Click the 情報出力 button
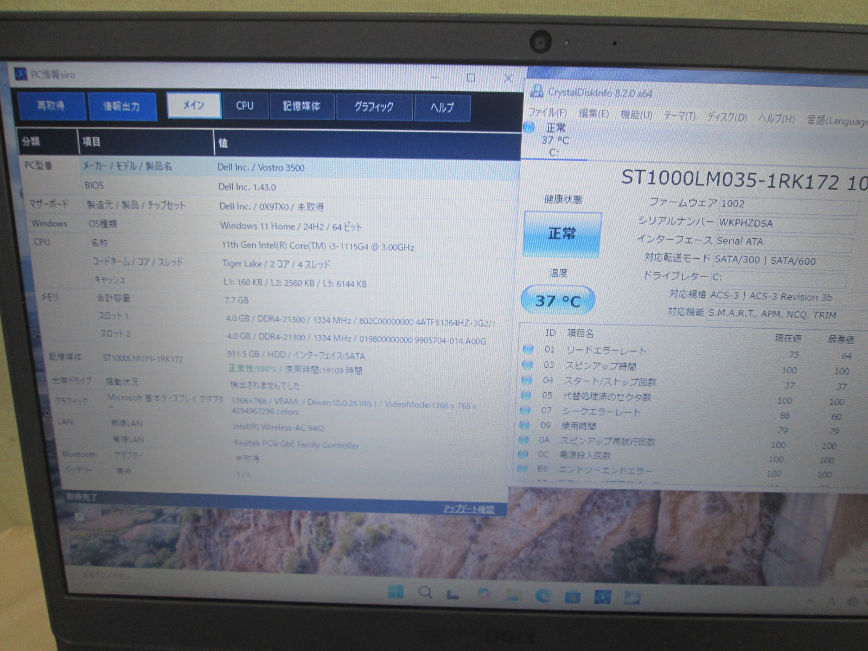 [122, 106]
